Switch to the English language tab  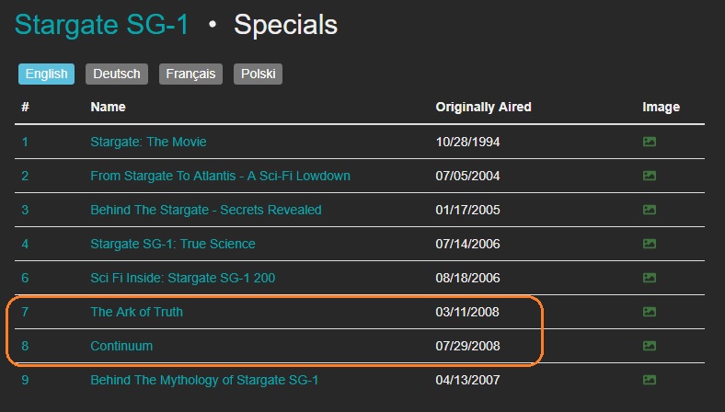46,74
